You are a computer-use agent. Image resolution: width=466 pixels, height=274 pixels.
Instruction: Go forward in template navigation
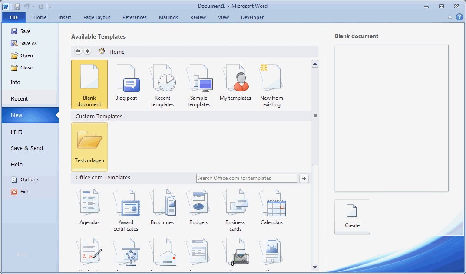point(87,51)
